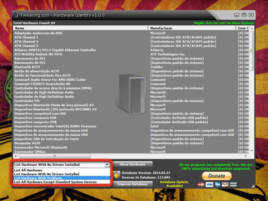Select 'List All Hardware' option

pos(62,170)
